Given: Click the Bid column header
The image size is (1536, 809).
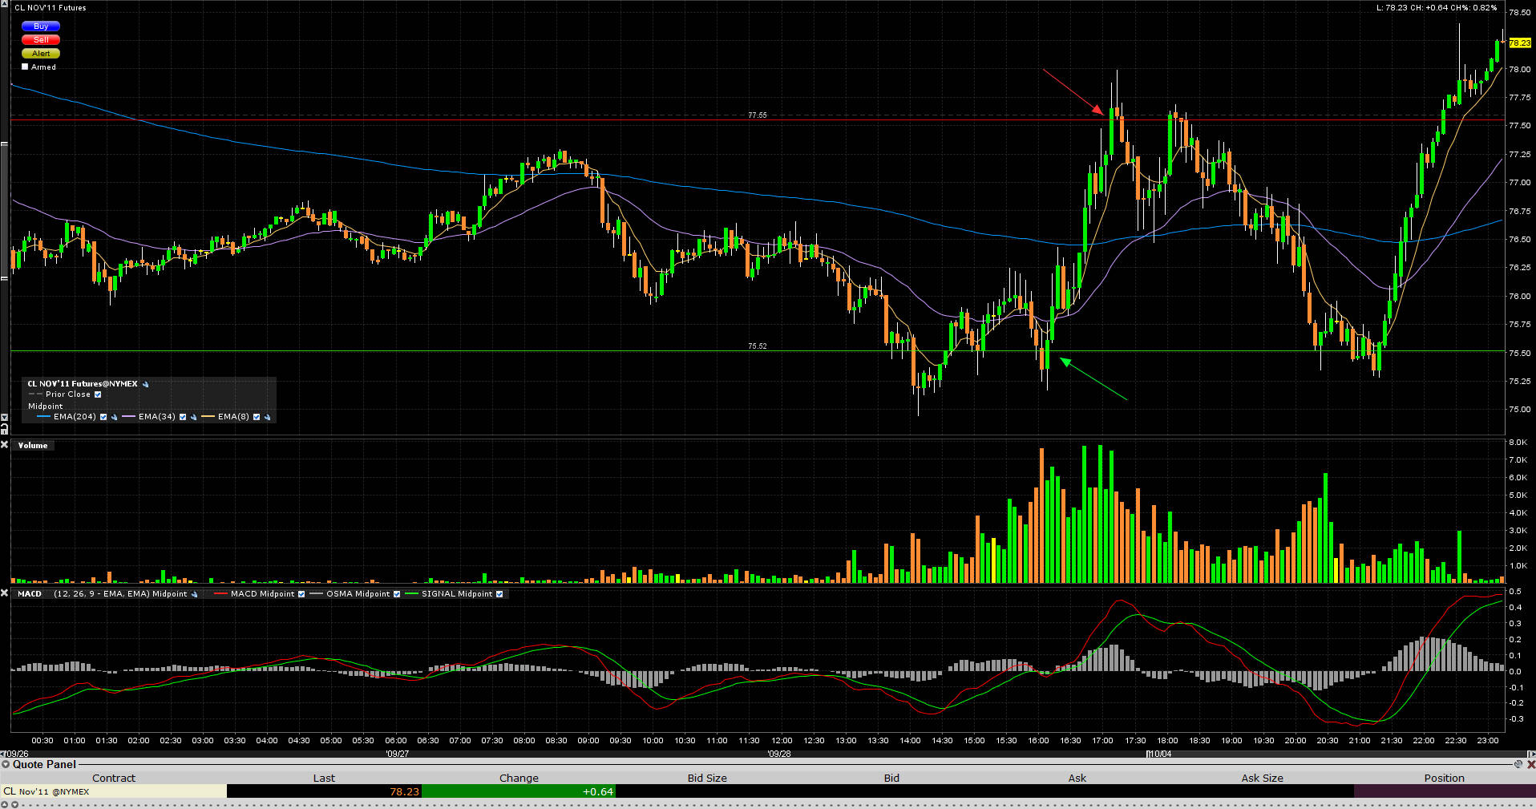Looking at the screenshot, I should click(x=891, y=778).
